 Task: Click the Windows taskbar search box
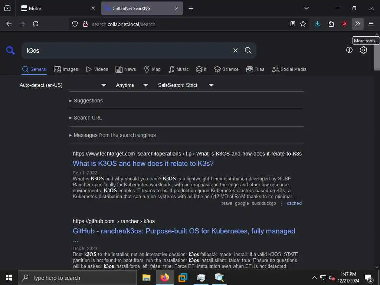pos(77,278)
